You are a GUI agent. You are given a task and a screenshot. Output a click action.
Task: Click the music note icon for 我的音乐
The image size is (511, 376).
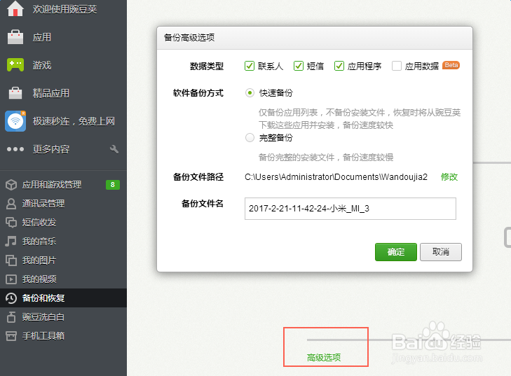coord(11,242)
